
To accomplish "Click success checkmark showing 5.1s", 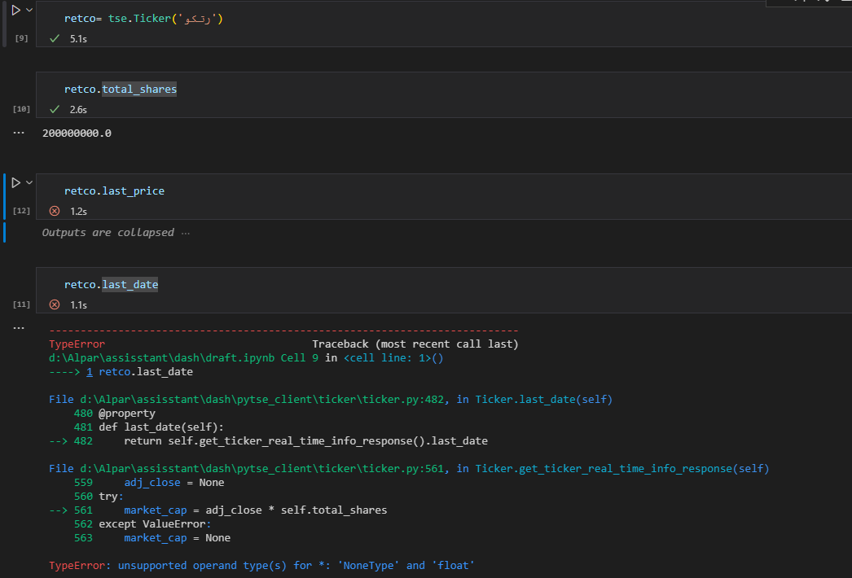I will (55, 38).
